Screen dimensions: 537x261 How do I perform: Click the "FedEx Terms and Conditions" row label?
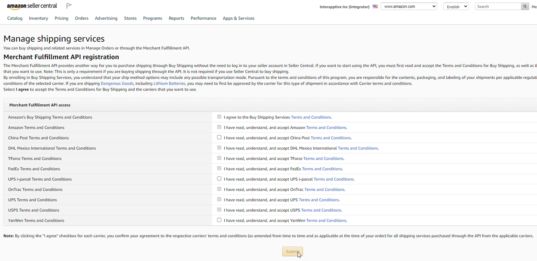(34, 169)
